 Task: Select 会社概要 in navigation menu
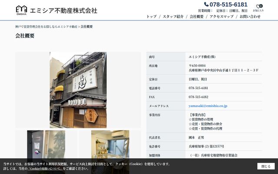tap(197, 17)
